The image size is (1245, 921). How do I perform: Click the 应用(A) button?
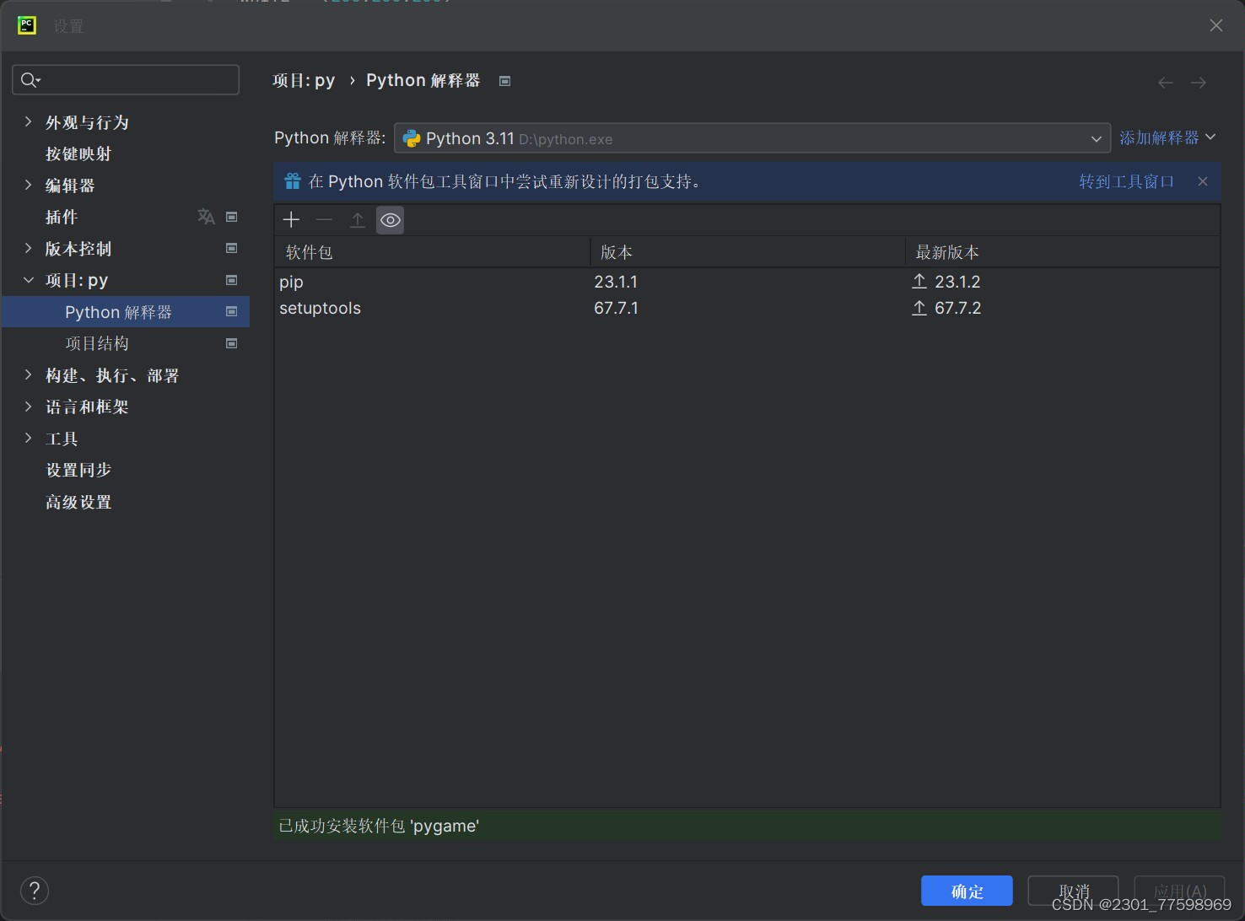(1179, 891)
